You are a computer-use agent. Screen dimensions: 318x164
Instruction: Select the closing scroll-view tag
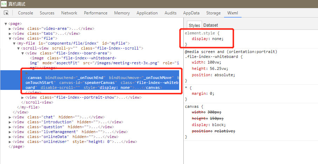(x=37, y=102)
